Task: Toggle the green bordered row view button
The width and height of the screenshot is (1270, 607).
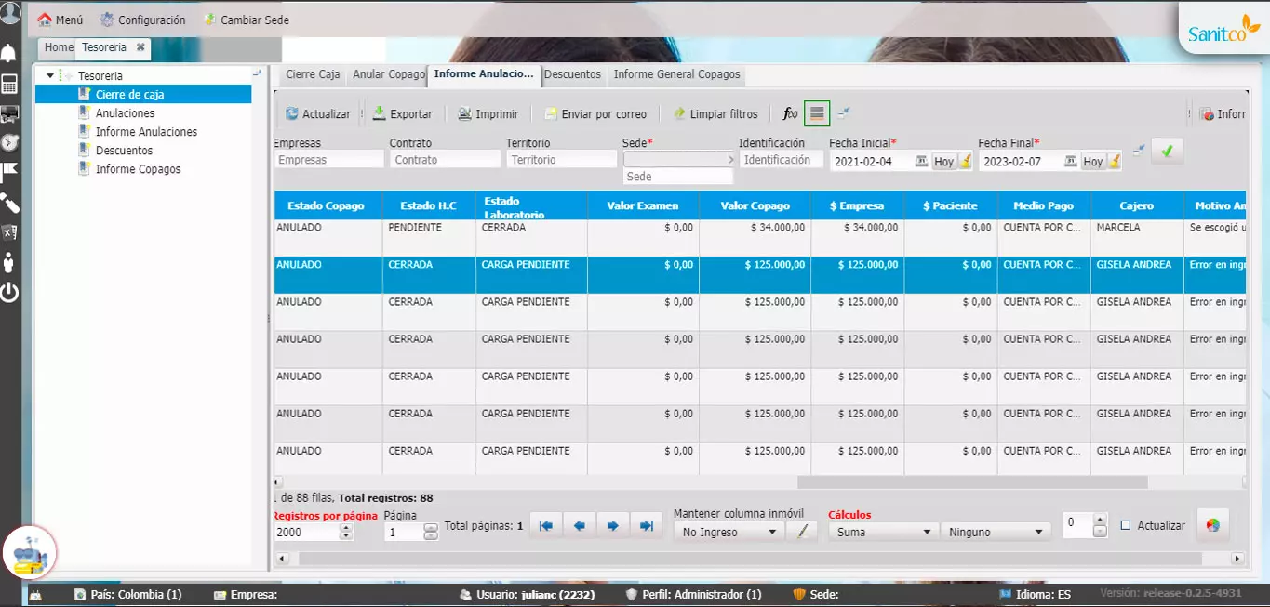Action: (x=817, y=113)
